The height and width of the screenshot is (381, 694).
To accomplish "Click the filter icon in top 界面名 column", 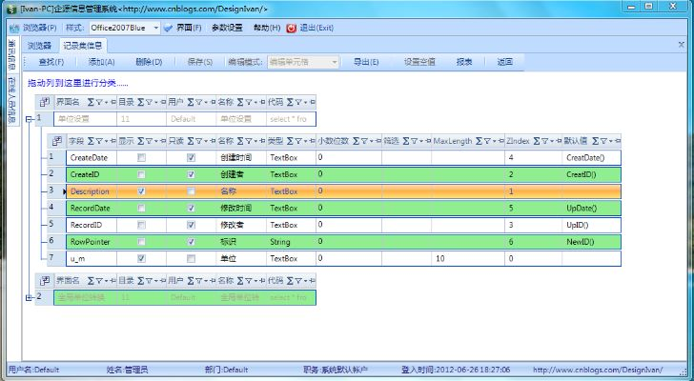I will [x=99, y=101].
